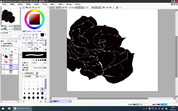Activate the Zoom magnifier tool

[27, 38]
